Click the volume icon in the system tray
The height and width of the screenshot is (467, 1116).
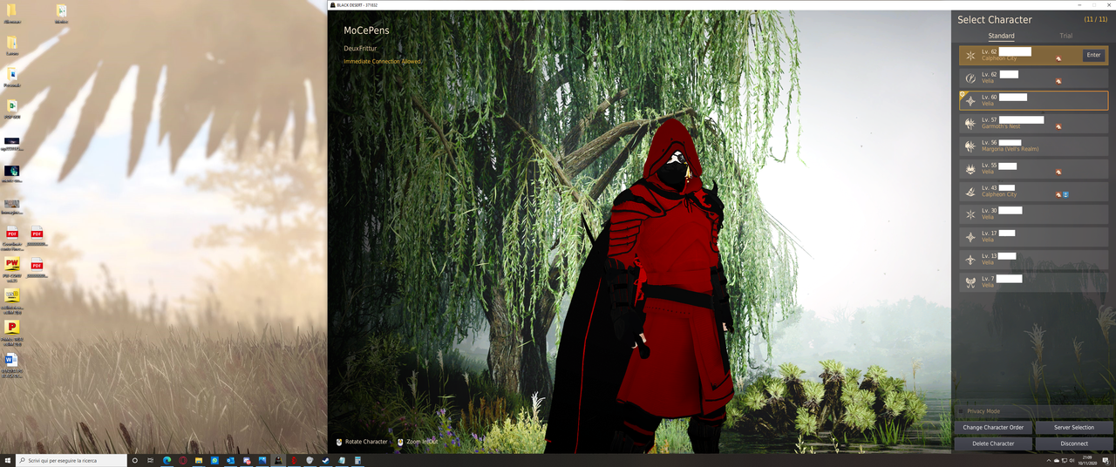pyautogui.click(x=1072, y=460)
